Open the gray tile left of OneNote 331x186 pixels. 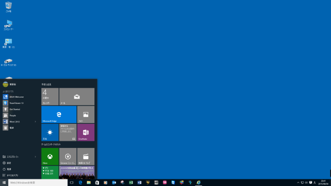tap(68, 133)
